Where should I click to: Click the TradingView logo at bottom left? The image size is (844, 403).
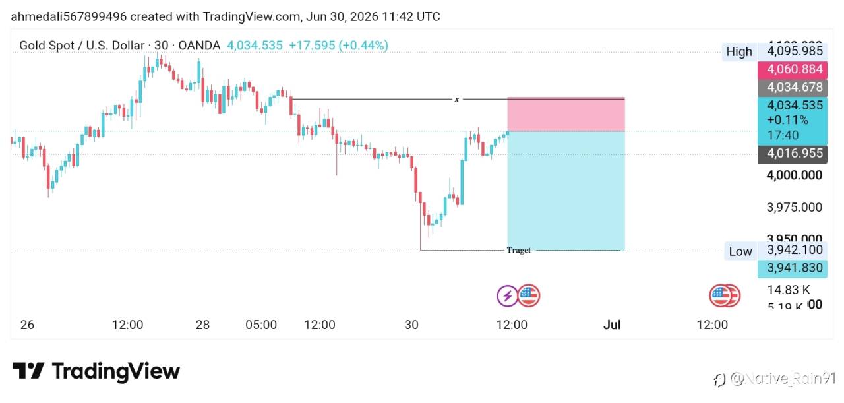(96, 371)
